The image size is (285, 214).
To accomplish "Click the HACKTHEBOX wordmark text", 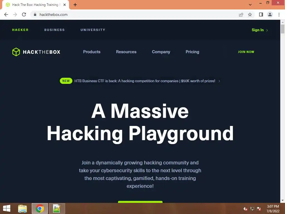I will [41, 52].
